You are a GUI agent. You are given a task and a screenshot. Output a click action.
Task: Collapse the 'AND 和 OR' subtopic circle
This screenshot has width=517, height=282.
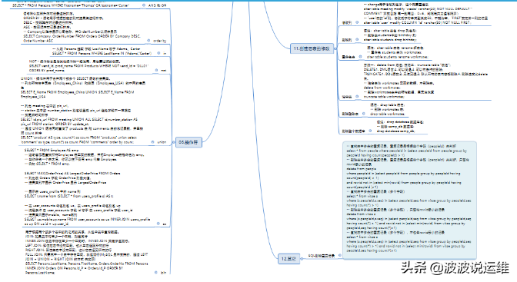pyautogui.click(x=144, y=5)
